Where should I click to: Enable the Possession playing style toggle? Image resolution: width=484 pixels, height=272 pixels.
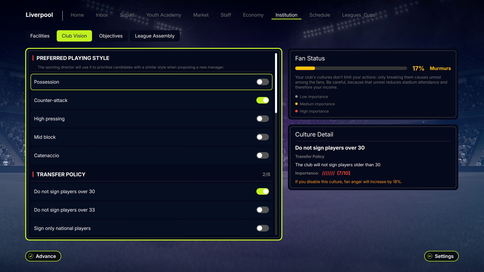point(263,82)
